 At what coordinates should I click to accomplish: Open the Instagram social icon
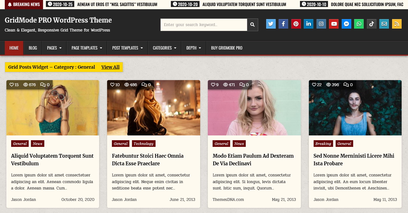tap(321, 24)
